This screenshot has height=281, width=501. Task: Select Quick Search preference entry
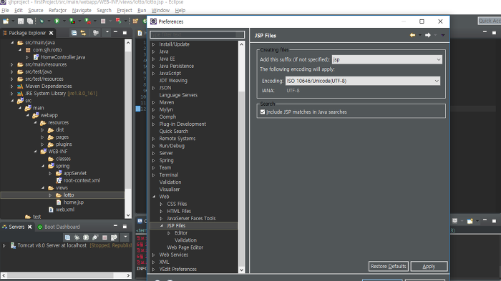173,132
